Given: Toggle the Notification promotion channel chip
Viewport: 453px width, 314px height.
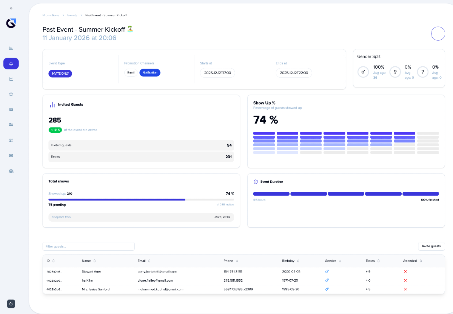Looking at the screenshot, I should [x=150, y=73].
